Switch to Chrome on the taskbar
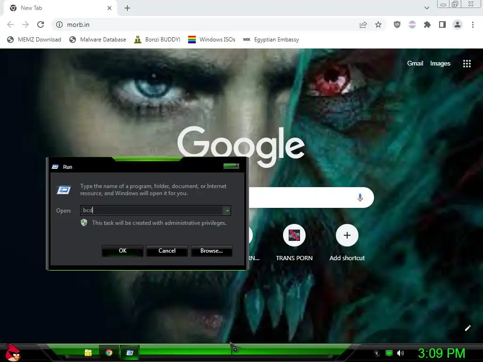483x362 pixels. (x=109, y=353)
